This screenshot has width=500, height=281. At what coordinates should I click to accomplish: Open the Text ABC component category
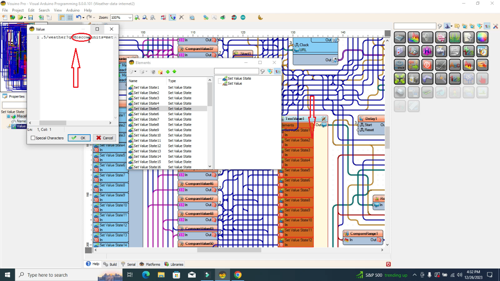(x=455, y=65)
